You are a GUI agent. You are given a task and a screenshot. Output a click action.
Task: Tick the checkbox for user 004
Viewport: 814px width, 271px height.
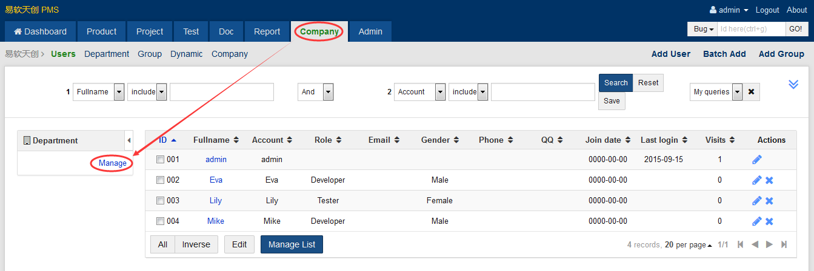pyautogui.click(x=160, y=221)
